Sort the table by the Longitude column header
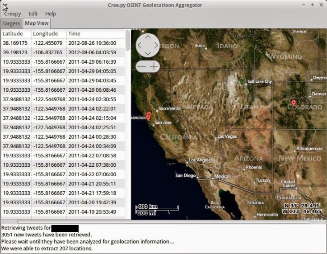 click(x=49, y=33)
